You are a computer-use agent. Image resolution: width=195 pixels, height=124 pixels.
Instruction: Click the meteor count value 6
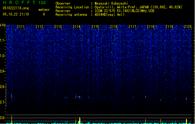pos(44,14)
